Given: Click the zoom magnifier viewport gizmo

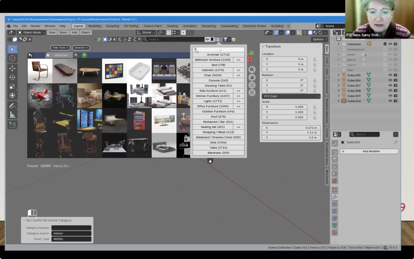Looking at the screenshot, I should point(252,69).
